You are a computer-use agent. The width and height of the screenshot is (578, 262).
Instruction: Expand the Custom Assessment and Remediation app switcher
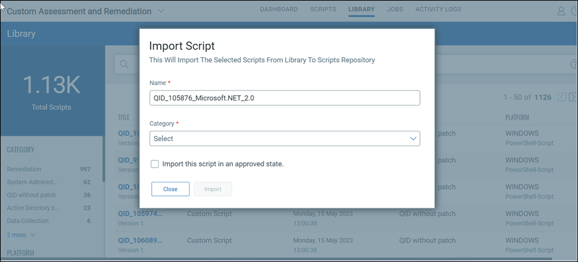[161, 11]
